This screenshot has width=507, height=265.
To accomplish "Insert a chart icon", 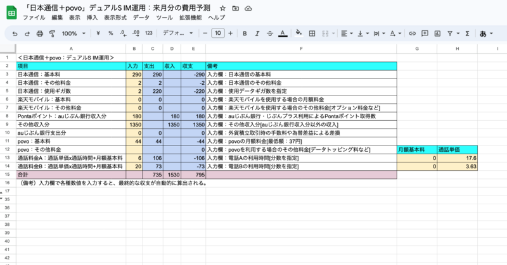I will [437, 34].
